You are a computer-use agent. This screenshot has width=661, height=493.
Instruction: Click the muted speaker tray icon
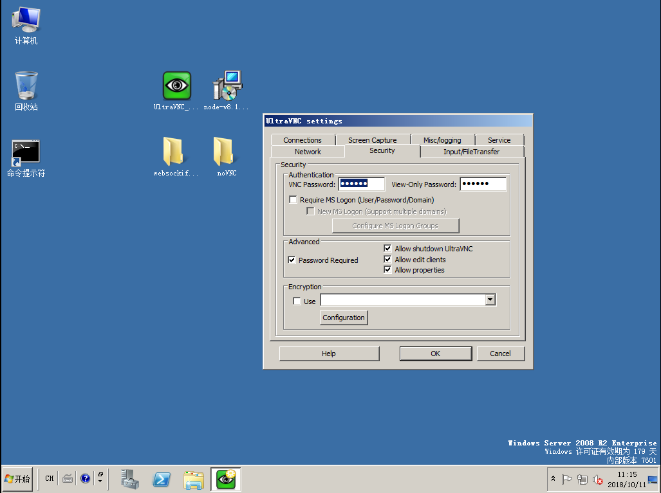tap(597, 479)
